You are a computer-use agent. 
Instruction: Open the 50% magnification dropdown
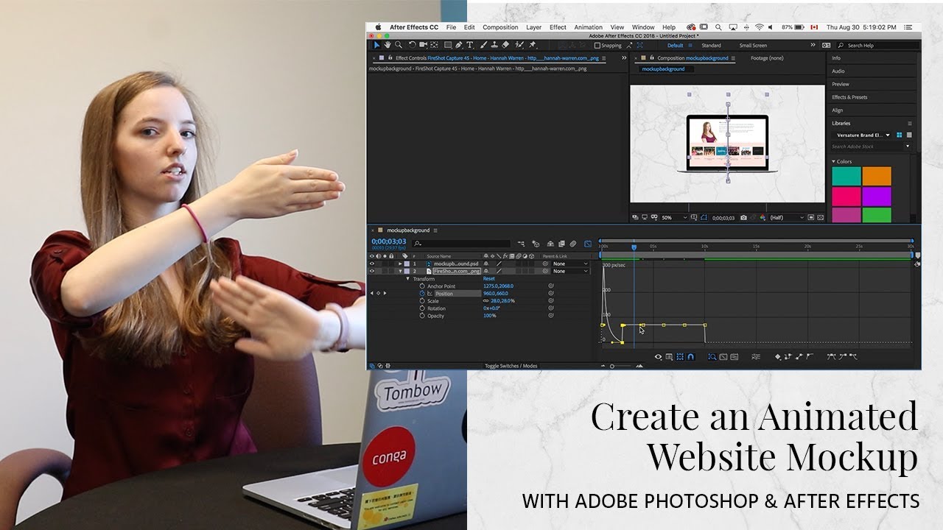coord(674,218)
